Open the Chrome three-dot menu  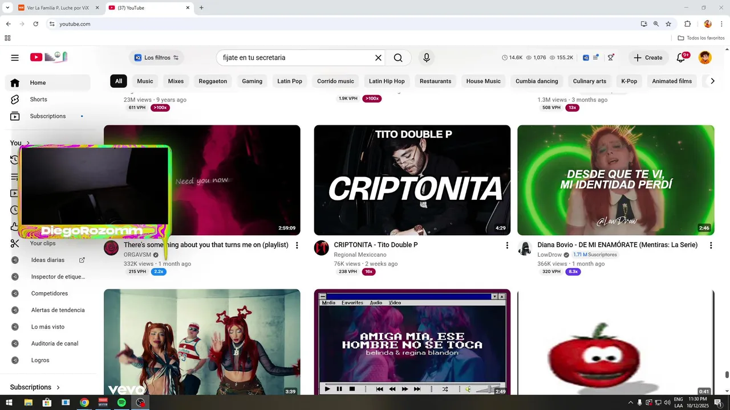(x=722, y=24)
